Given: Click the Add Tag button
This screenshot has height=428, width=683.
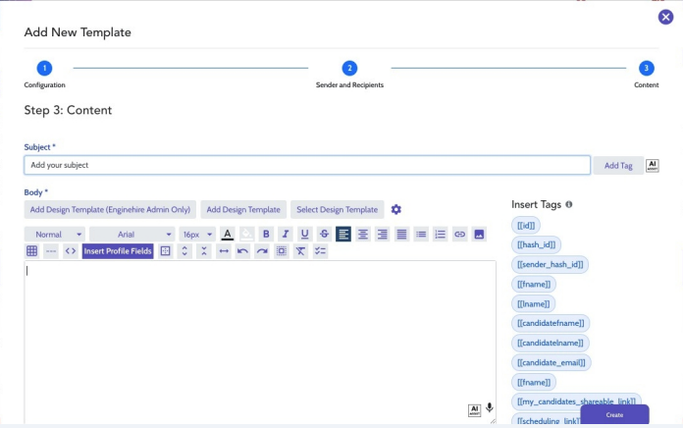Looking at the screenshot, I should (x=618, y=166).
